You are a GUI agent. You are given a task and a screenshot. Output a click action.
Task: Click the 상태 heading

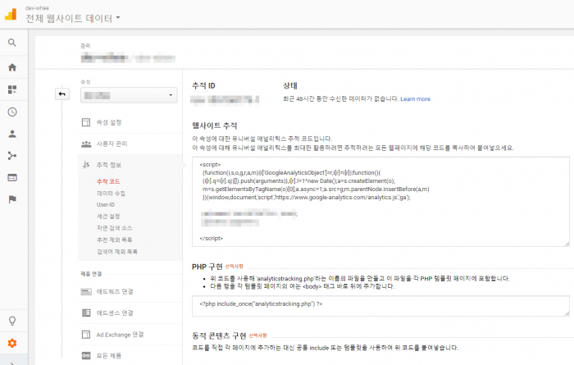point(289,85)
